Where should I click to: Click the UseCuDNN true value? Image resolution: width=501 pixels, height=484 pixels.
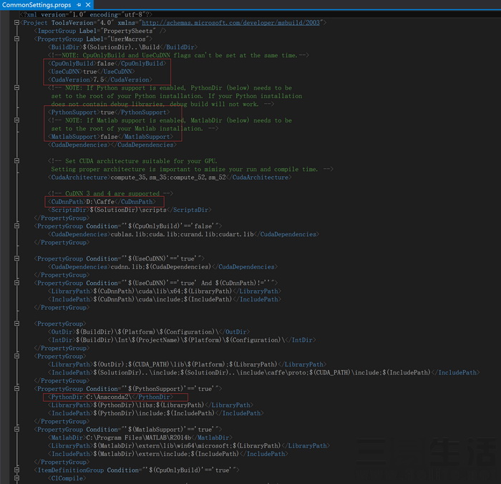click(x=89, y=72)
